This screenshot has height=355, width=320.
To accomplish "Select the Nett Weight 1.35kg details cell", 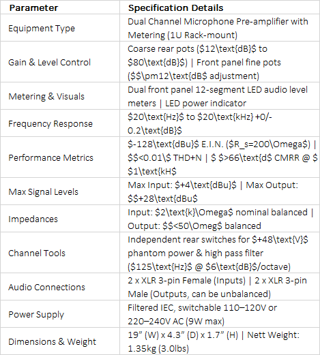I will click(220, 341).
